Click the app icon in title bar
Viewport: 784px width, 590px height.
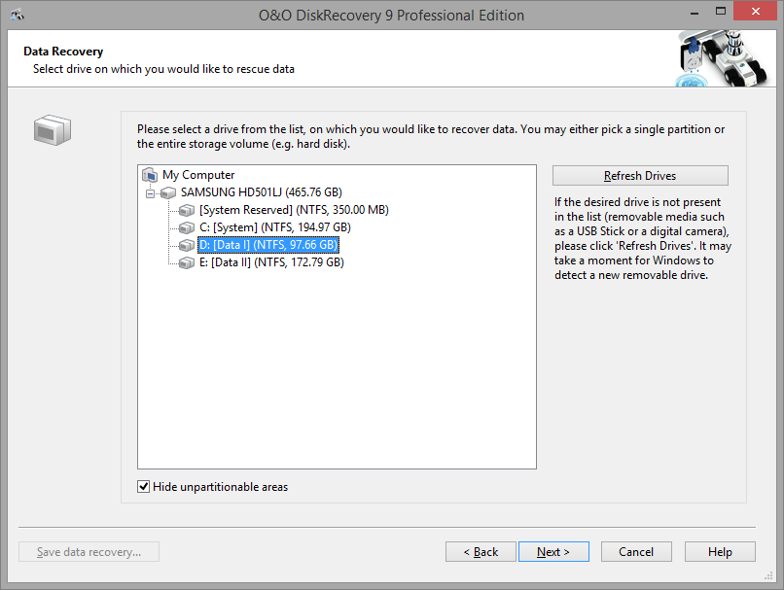(18, 16)
